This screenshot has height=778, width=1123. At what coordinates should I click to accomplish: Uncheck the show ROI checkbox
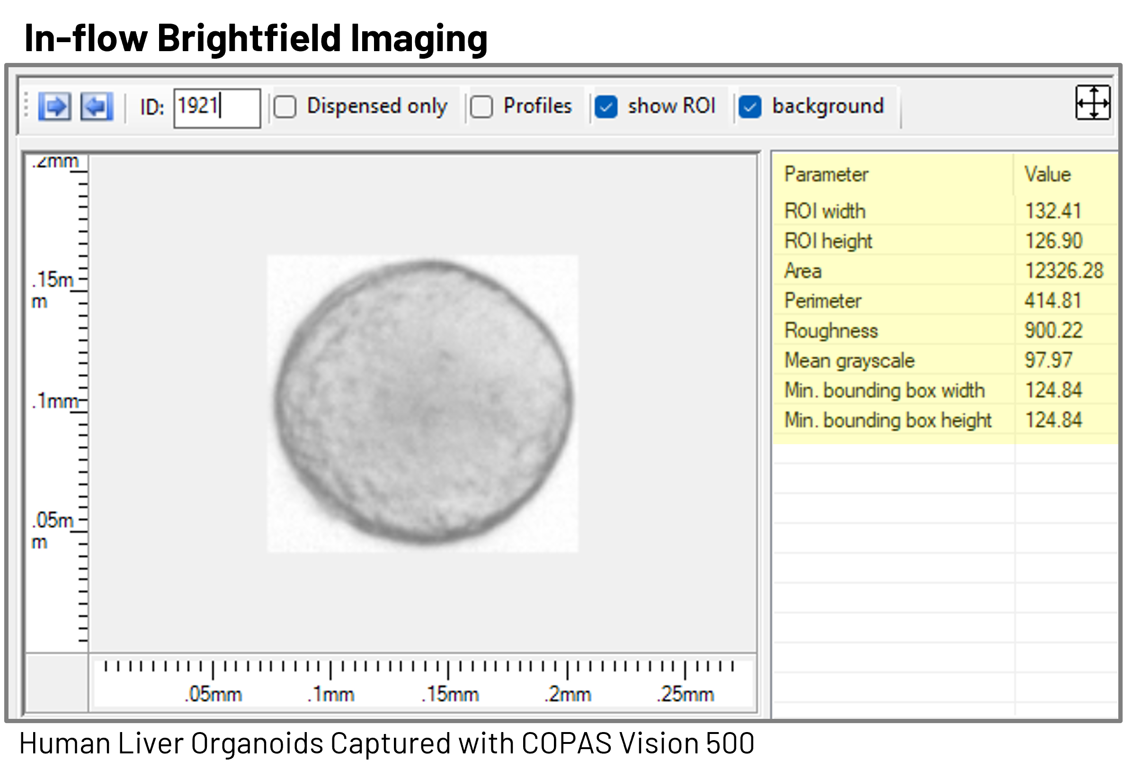[606, 107]
